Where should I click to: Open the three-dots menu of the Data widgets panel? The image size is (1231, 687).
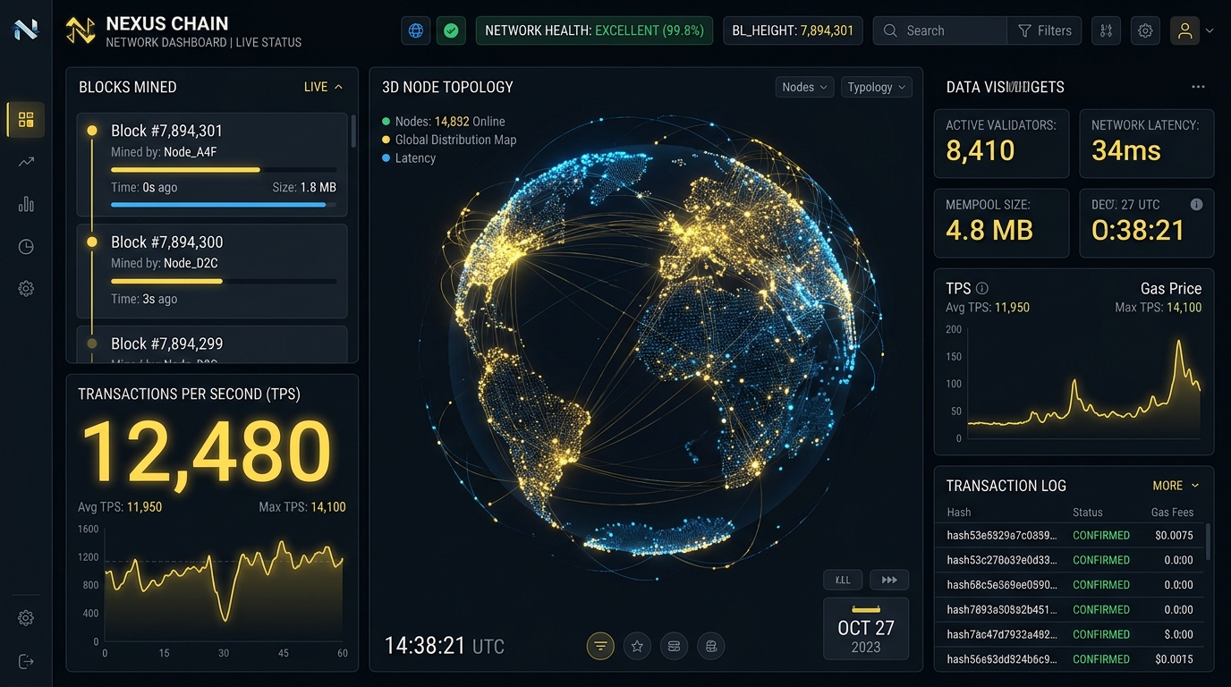1198,87
